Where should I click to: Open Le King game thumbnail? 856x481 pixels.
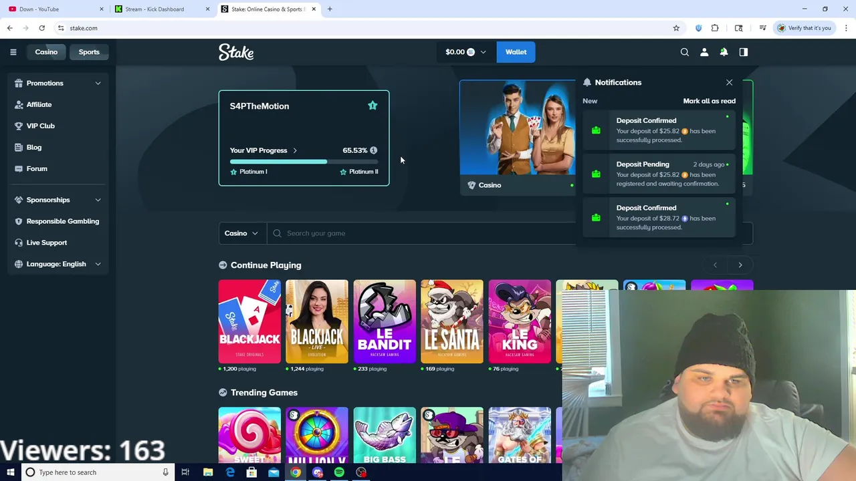[520, 321]
